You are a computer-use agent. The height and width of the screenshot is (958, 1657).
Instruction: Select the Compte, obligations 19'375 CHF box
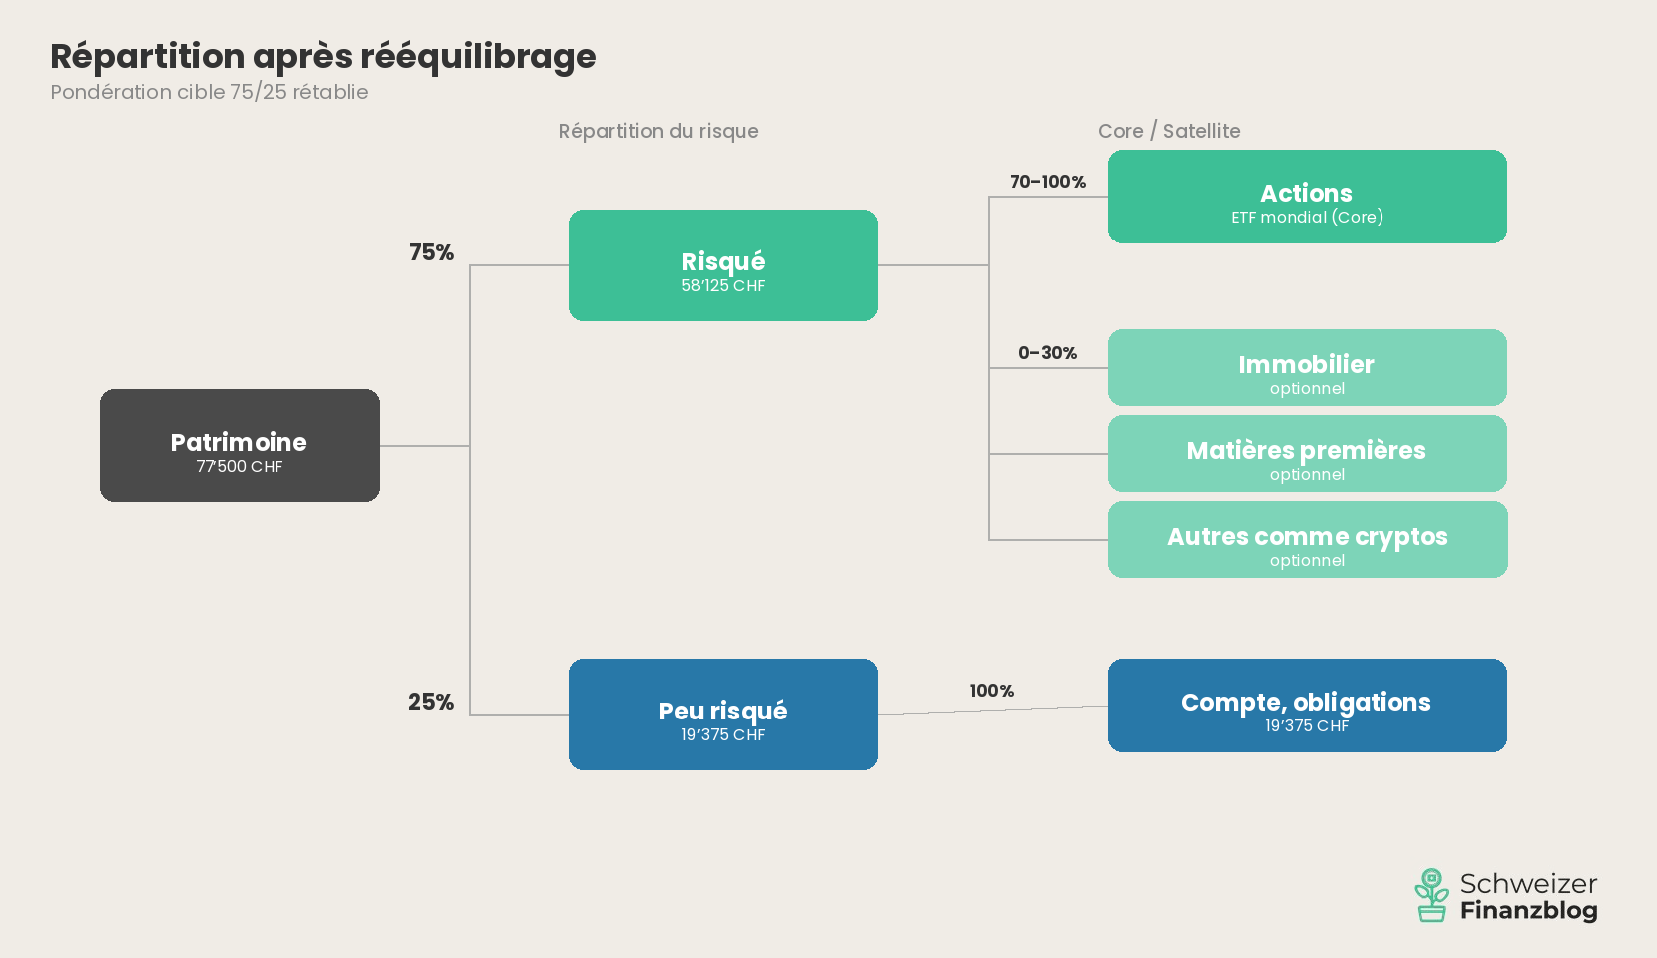click(1307, 706)
